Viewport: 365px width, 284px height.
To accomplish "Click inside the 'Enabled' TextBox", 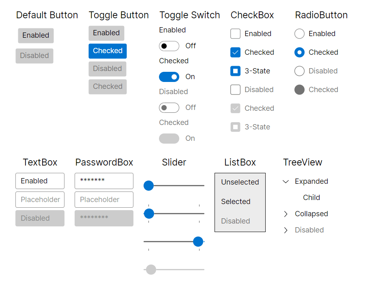I will (40, 181).
